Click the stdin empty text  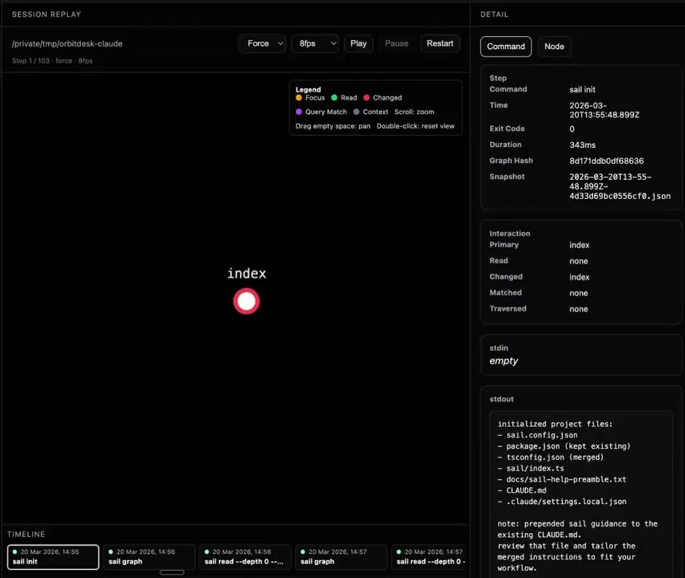pos(503,361)
